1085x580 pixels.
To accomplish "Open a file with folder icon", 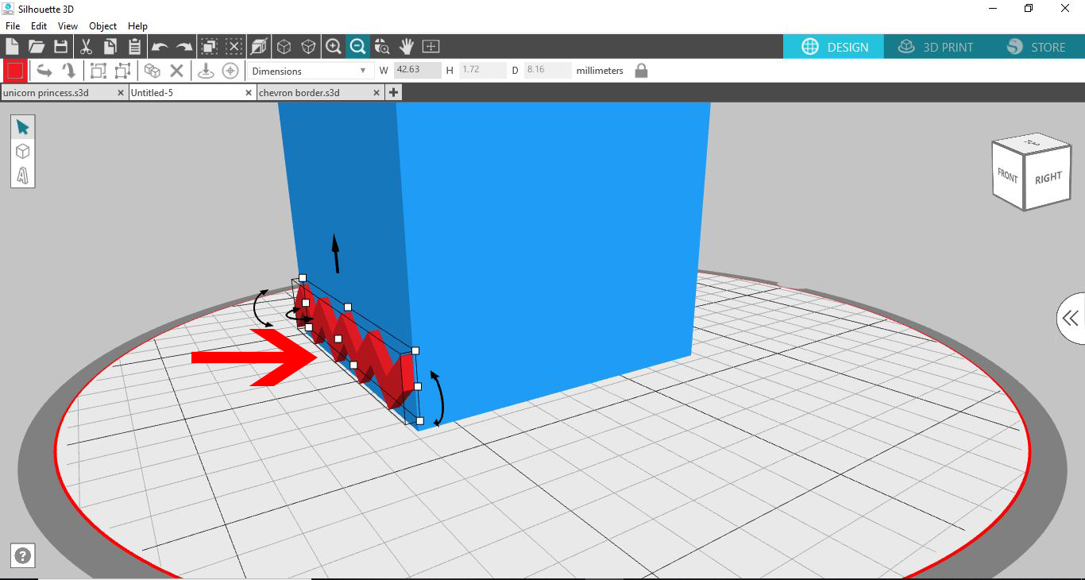I will (x=37, y=46).
